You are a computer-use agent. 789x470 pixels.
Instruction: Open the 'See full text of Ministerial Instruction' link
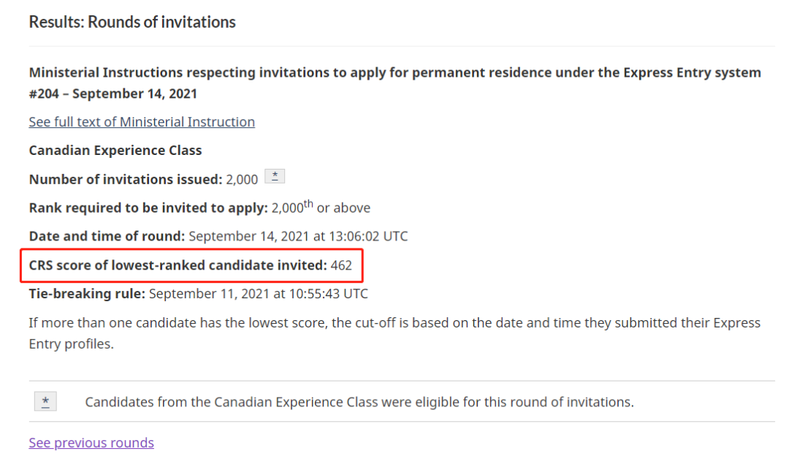142,122
